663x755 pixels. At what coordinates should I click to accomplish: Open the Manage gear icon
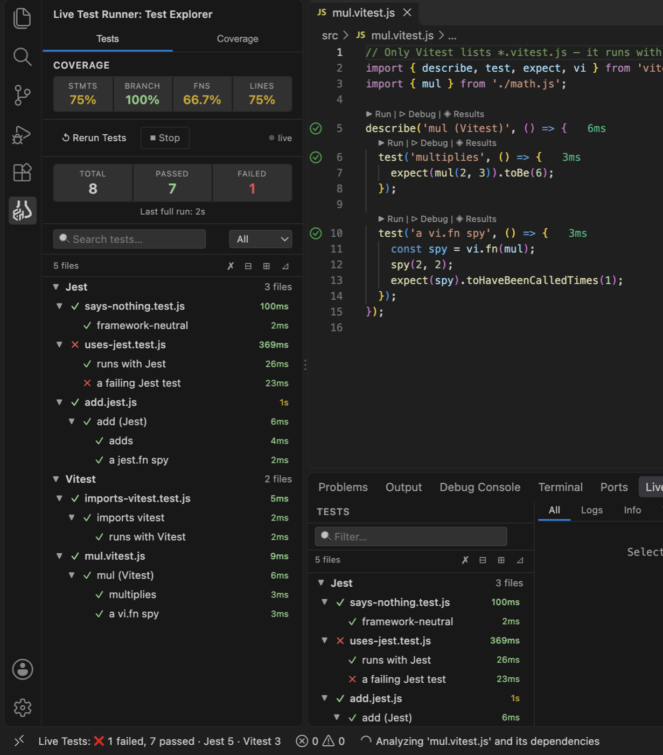[x=23, y=708]
